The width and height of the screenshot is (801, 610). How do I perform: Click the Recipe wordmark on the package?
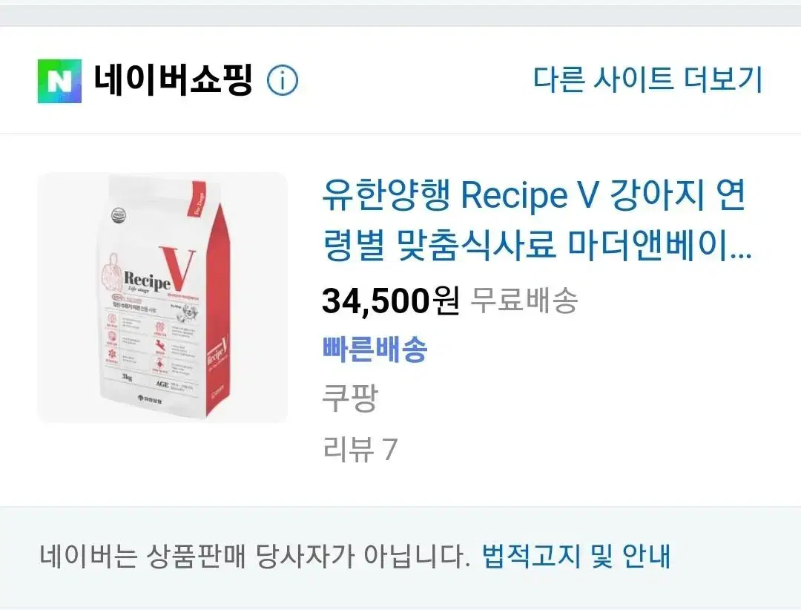[147, 281]
